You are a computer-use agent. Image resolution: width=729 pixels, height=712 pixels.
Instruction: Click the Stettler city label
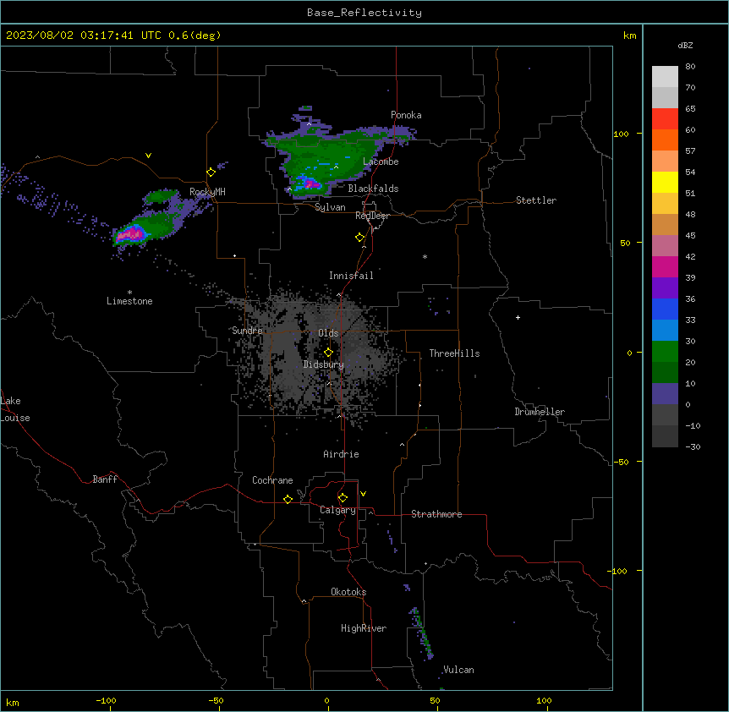(x=536, y=200)
